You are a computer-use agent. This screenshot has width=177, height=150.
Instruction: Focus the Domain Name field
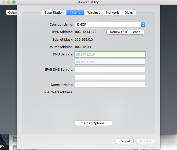(110, 85)
